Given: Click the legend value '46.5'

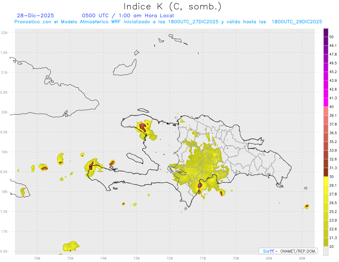Looking at the screenshot, I should point(333,63).
